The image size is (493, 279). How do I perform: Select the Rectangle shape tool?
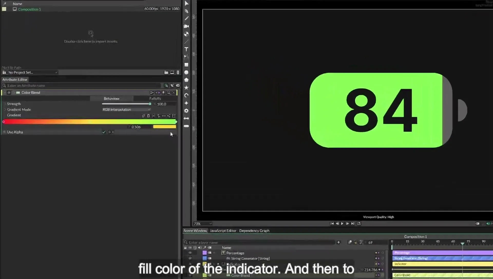[x=186, y=65]
